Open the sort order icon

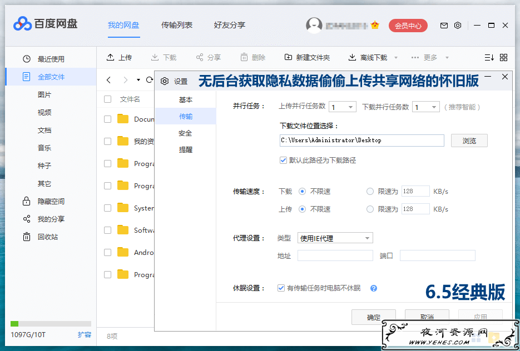489,58
